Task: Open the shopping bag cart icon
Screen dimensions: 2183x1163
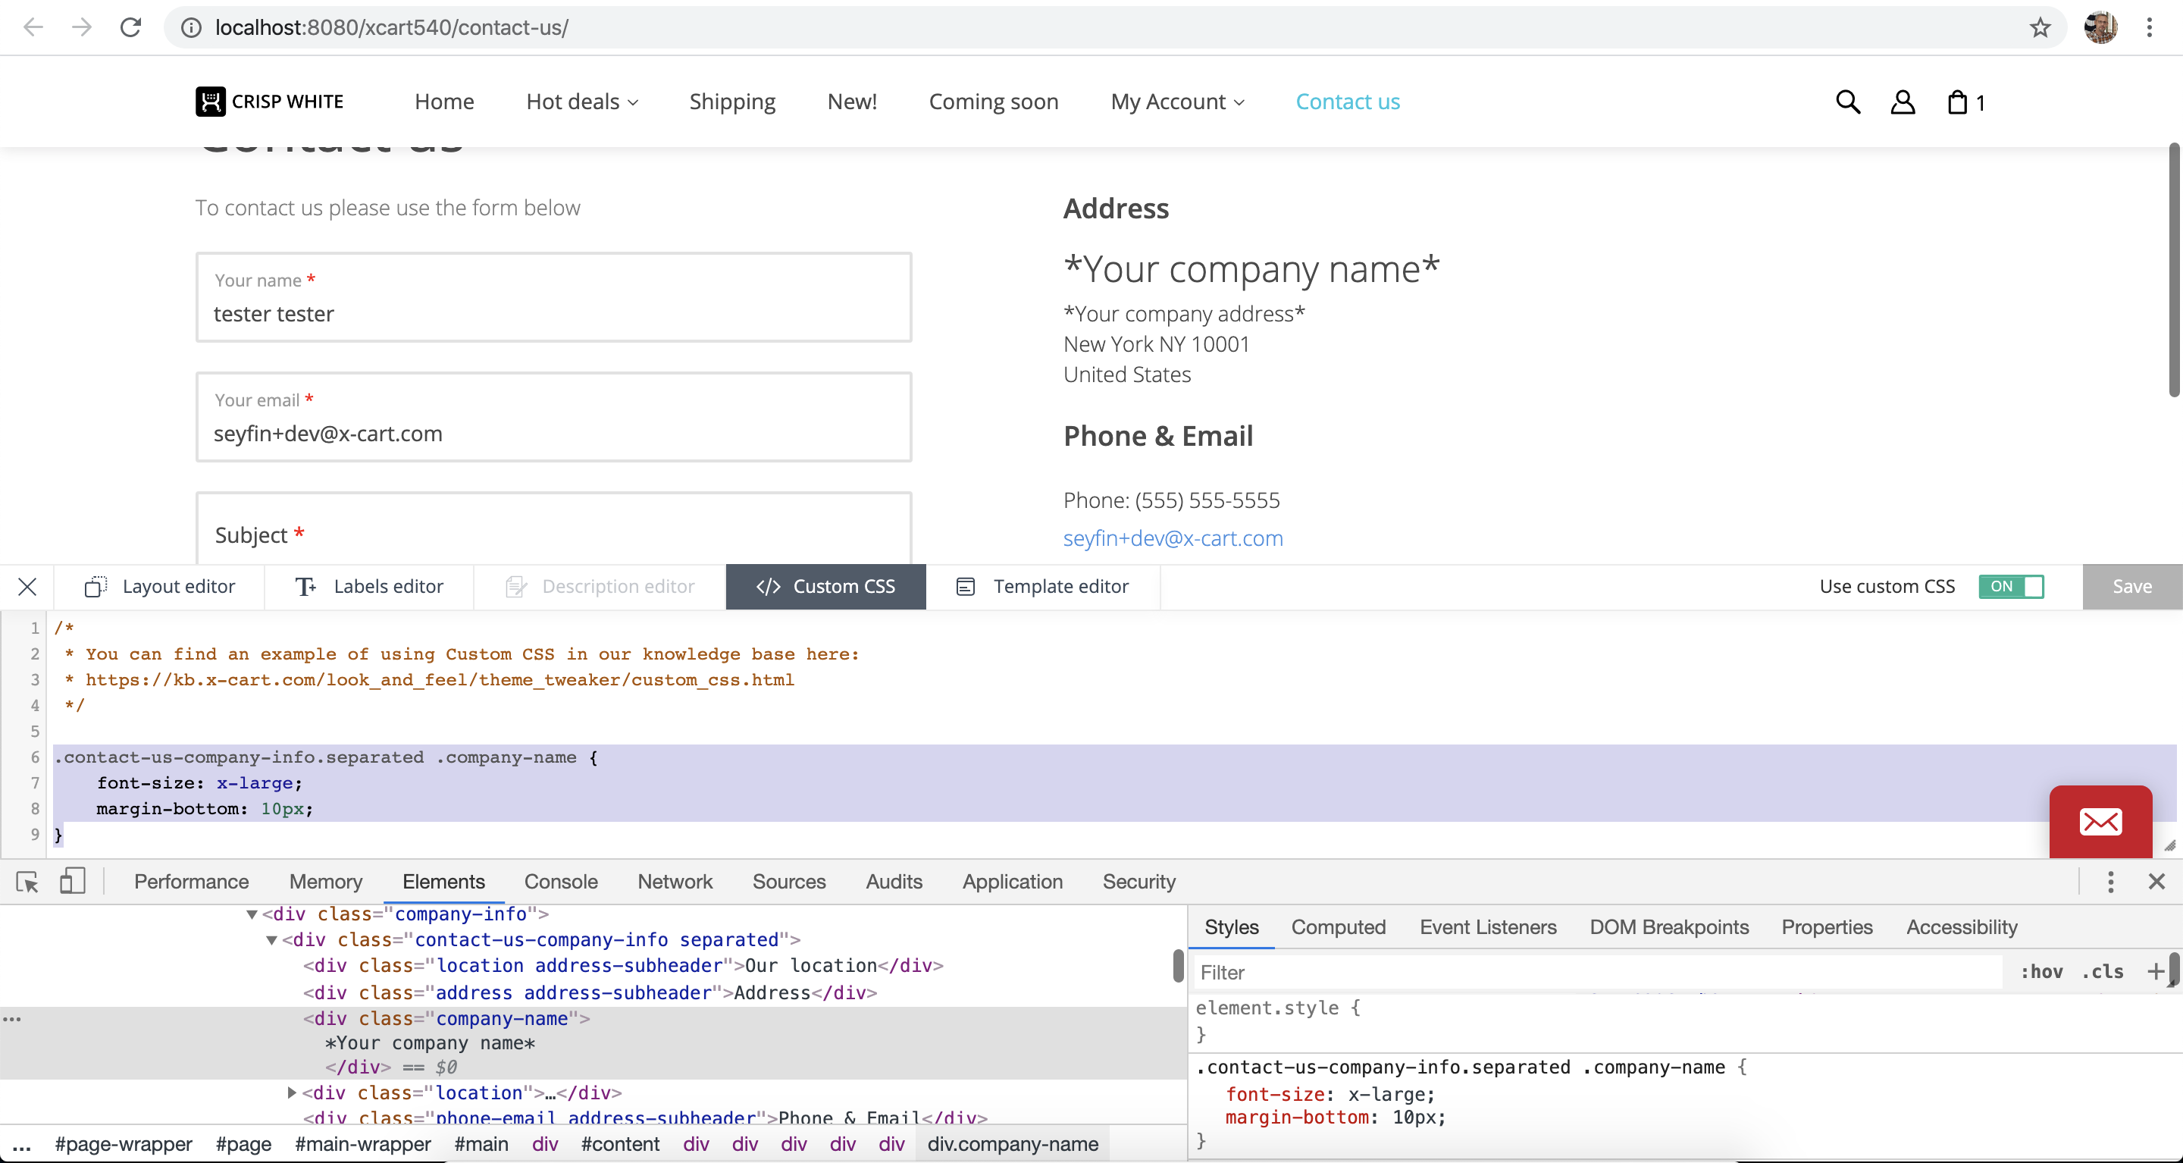Action: point(1958,102)
